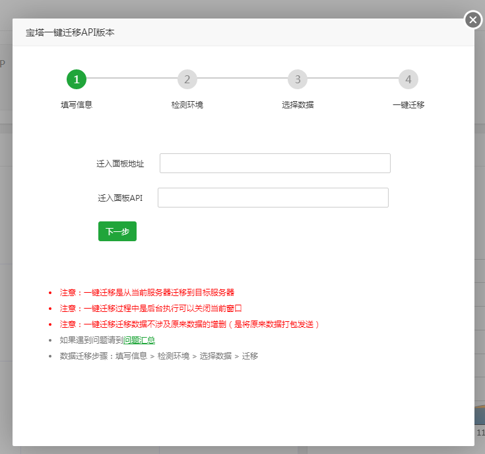Click the red note about 目标服务器
The image size is (485, 454).
[147, 293]
